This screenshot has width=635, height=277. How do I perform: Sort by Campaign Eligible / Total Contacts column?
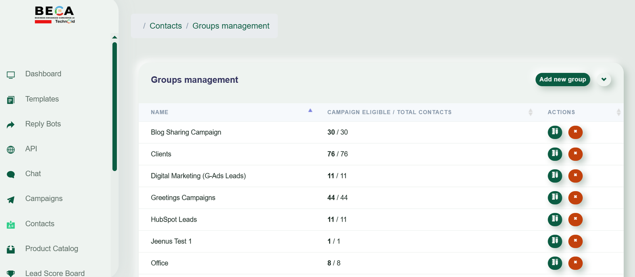tap(530, 112)
